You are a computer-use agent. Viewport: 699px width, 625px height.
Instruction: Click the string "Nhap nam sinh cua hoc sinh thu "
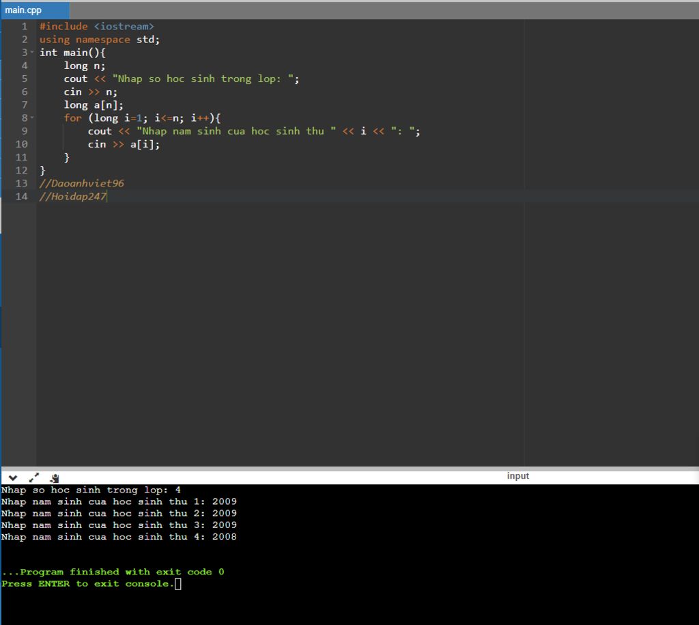click(236, 131)
